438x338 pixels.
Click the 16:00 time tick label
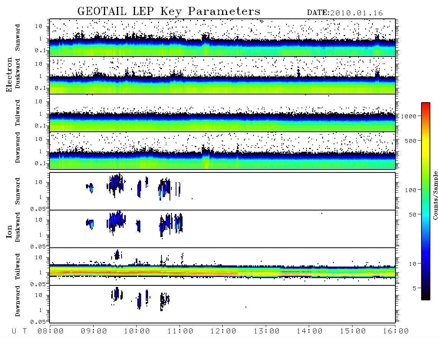pos(396,331)
